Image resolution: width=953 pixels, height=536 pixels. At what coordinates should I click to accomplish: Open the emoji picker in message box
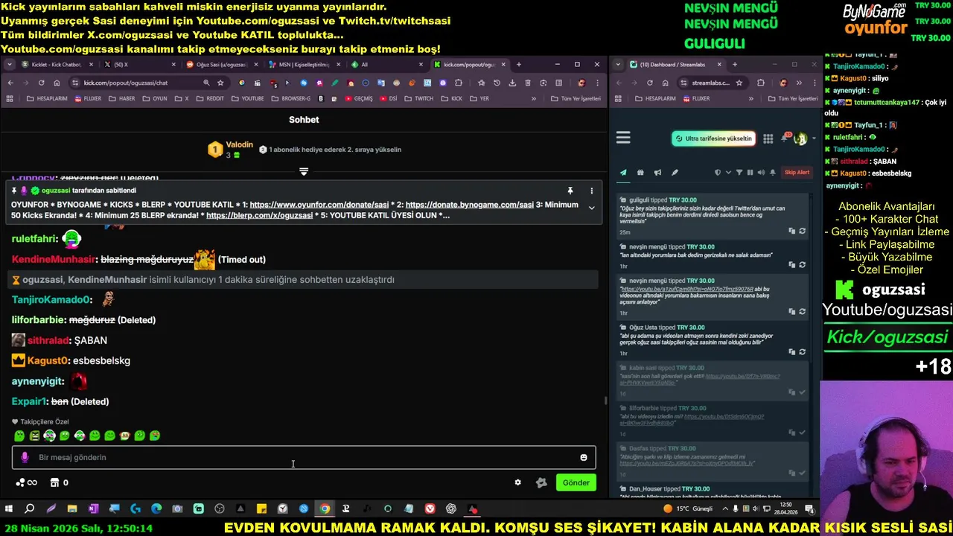tap(584, 457)
